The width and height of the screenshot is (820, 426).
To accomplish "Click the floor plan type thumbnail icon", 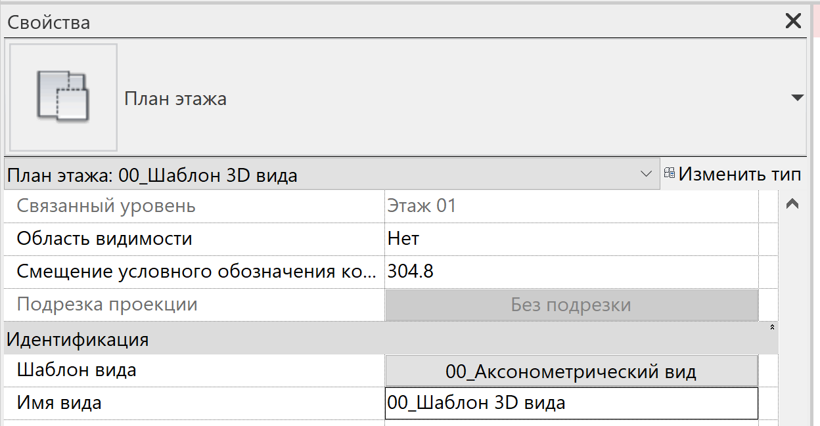I will [x=62, y=98].
